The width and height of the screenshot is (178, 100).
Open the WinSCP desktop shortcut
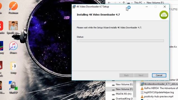tap(13, 87)
